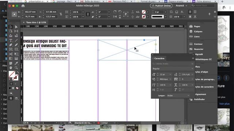This screenshot has height=131, width=234.
Task: Select the Type tool
Action: click(11, 40)
